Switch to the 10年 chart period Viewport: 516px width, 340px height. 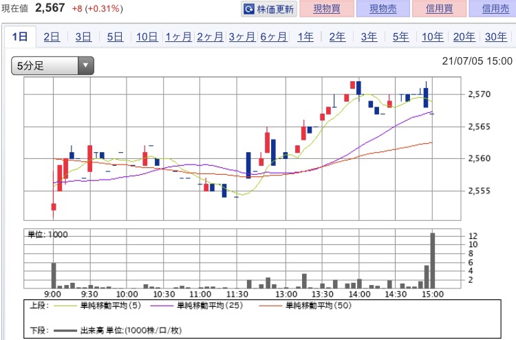(x=433, y=37)
